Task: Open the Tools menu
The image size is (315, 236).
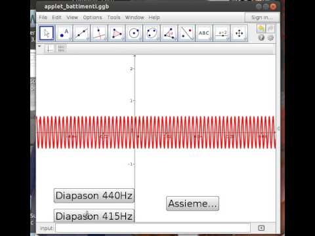Action: [x=114, y=18]
